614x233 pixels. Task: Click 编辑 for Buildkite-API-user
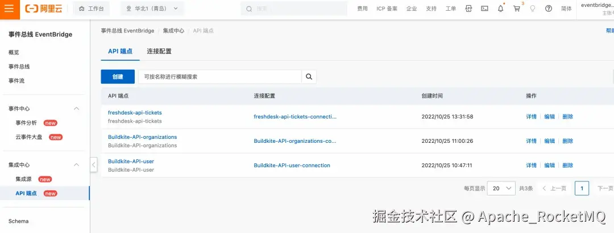click(550, 165)
